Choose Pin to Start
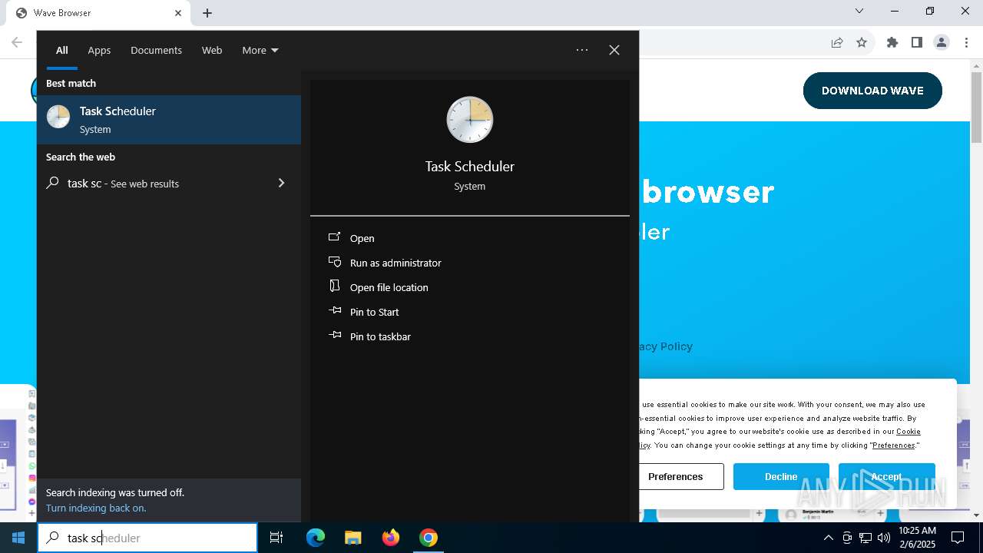The width and height of the screenshot is (983, 553). (375, 312)
